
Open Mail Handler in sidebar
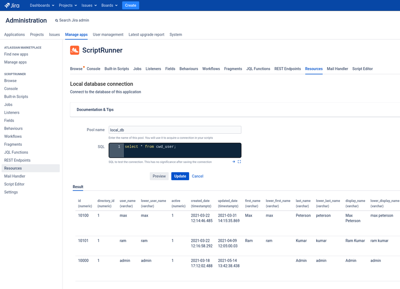point(14,176)
